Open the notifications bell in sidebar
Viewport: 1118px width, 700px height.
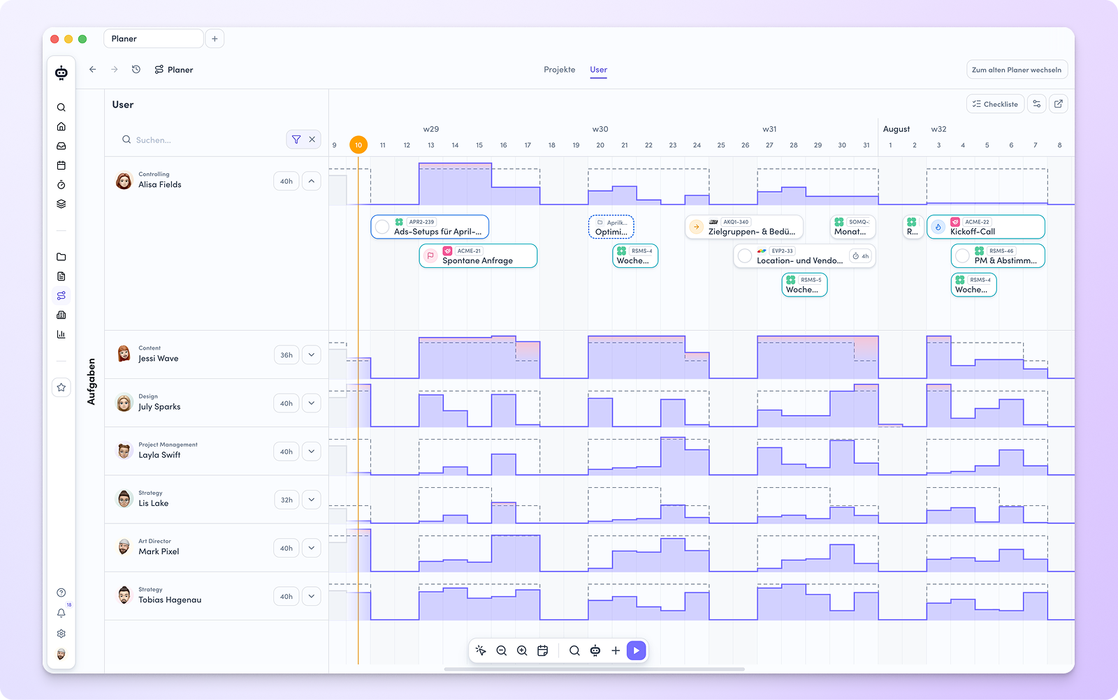pos(61,613)
